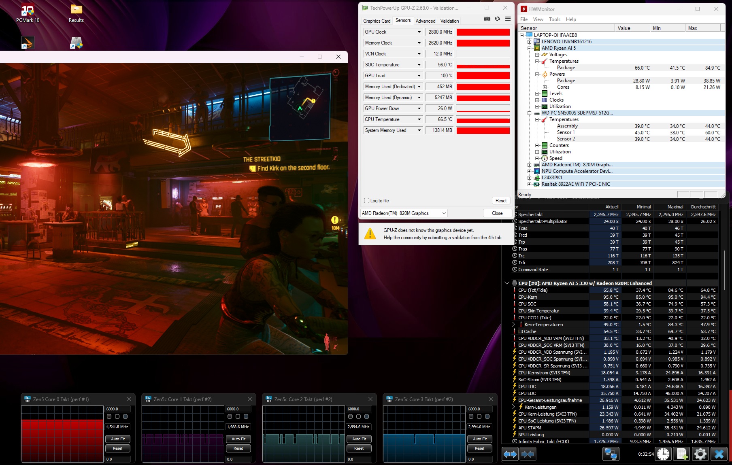Click the HWiNFO settings gear icon
732x465 pixels.
pos(700,454)
